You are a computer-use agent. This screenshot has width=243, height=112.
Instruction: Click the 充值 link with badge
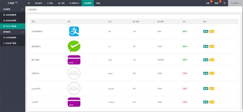pyautogui.click(x=208, y=3)
